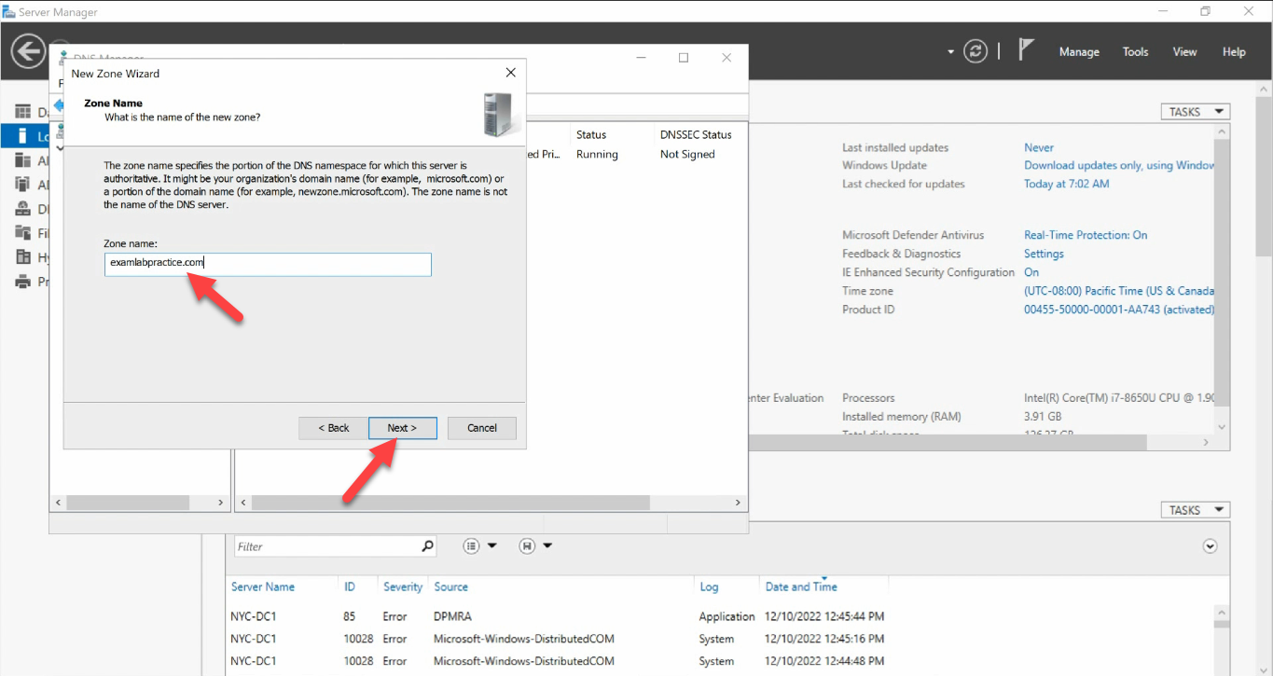Click the 'Never' last installed updates link
The width and height of the screenshot is (1273, 676).
pos(1039,147)
